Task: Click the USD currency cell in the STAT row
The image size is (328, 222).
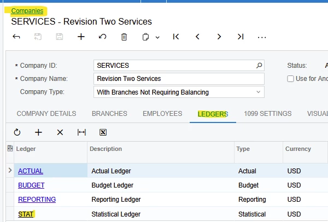Action: [x=306, y=214]
